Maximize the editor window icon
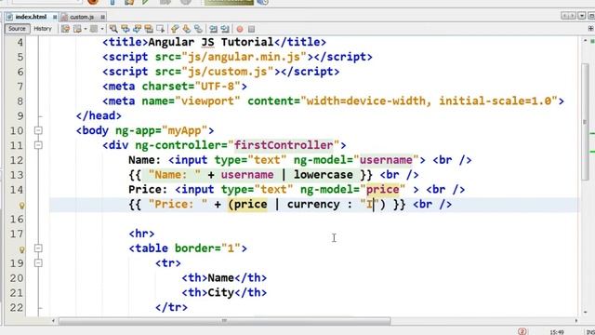 click(x=591, y=16)
